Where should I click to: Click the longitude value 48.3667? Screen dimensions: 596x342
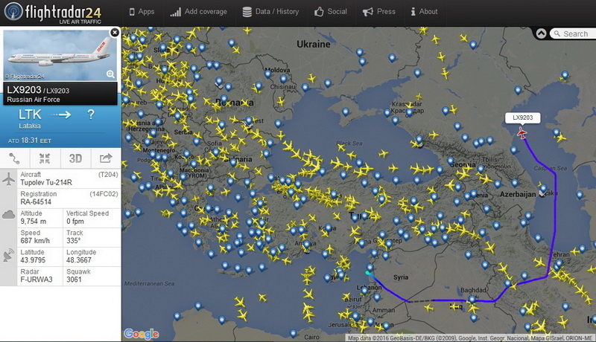point(79,259)
